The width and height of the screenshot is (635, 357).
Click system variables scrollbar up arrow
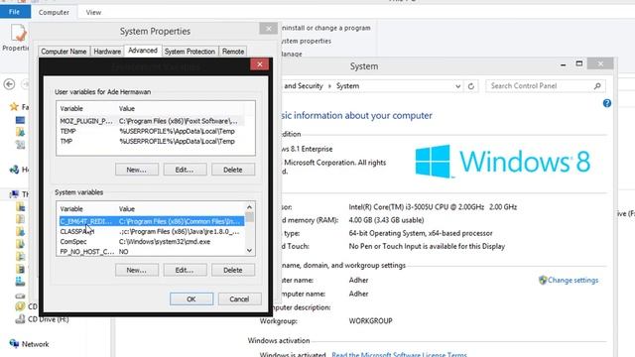tap(249, 207)
